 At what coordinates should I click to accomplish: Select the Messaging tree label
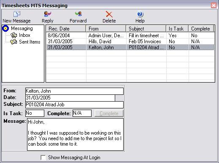pos(22,28)
